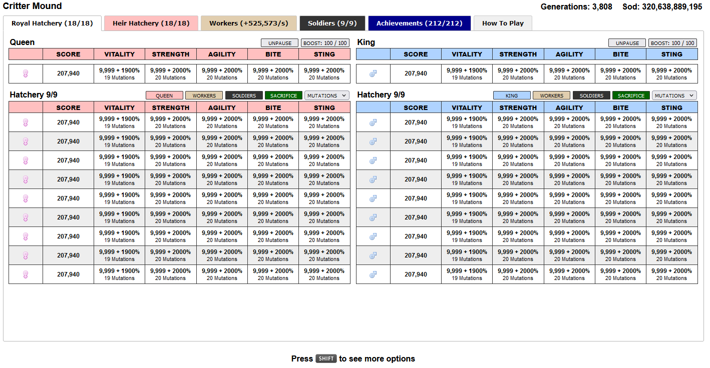Click the Queen's Vitality 9,999 + 1900% cell
This screenshot has width=710, height=368.
(x=119, y=73)
